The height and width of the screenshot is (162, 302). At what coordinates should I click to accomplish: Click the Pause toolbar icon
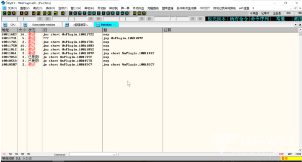point(26,13)
